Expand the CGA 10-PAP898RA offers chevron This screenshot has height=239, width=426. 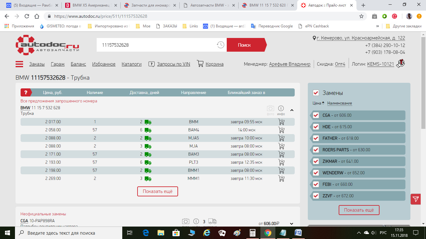click(x=292, y=223)
